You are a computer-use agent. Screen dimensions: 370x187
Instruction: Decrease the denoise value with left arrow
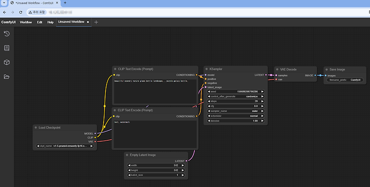pyautogui.click(x=209, y=121)
